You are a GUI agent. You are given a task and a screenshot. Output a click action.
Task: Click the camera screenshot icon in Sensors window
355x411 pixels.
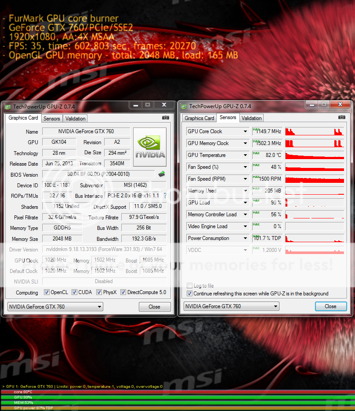[x=341, y=117]
